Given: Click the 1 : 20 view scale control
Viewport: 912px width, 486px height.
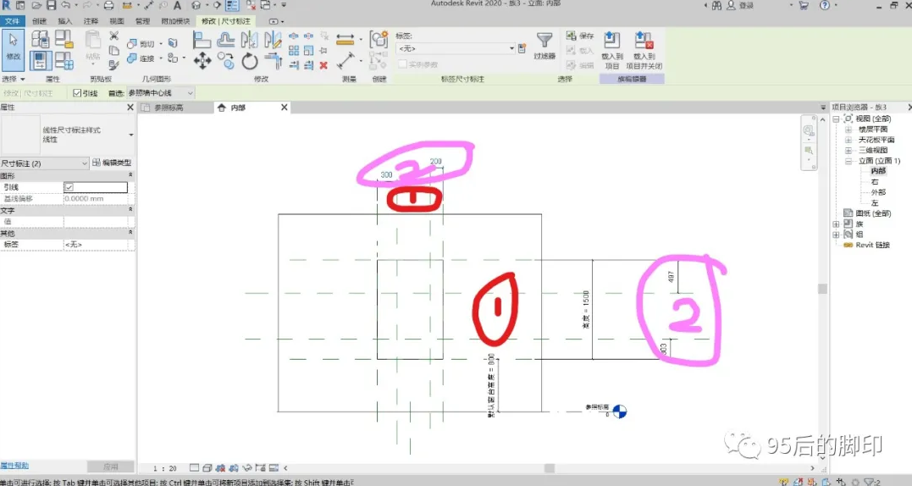Looking at the screenshot, I should pos(165,468).
